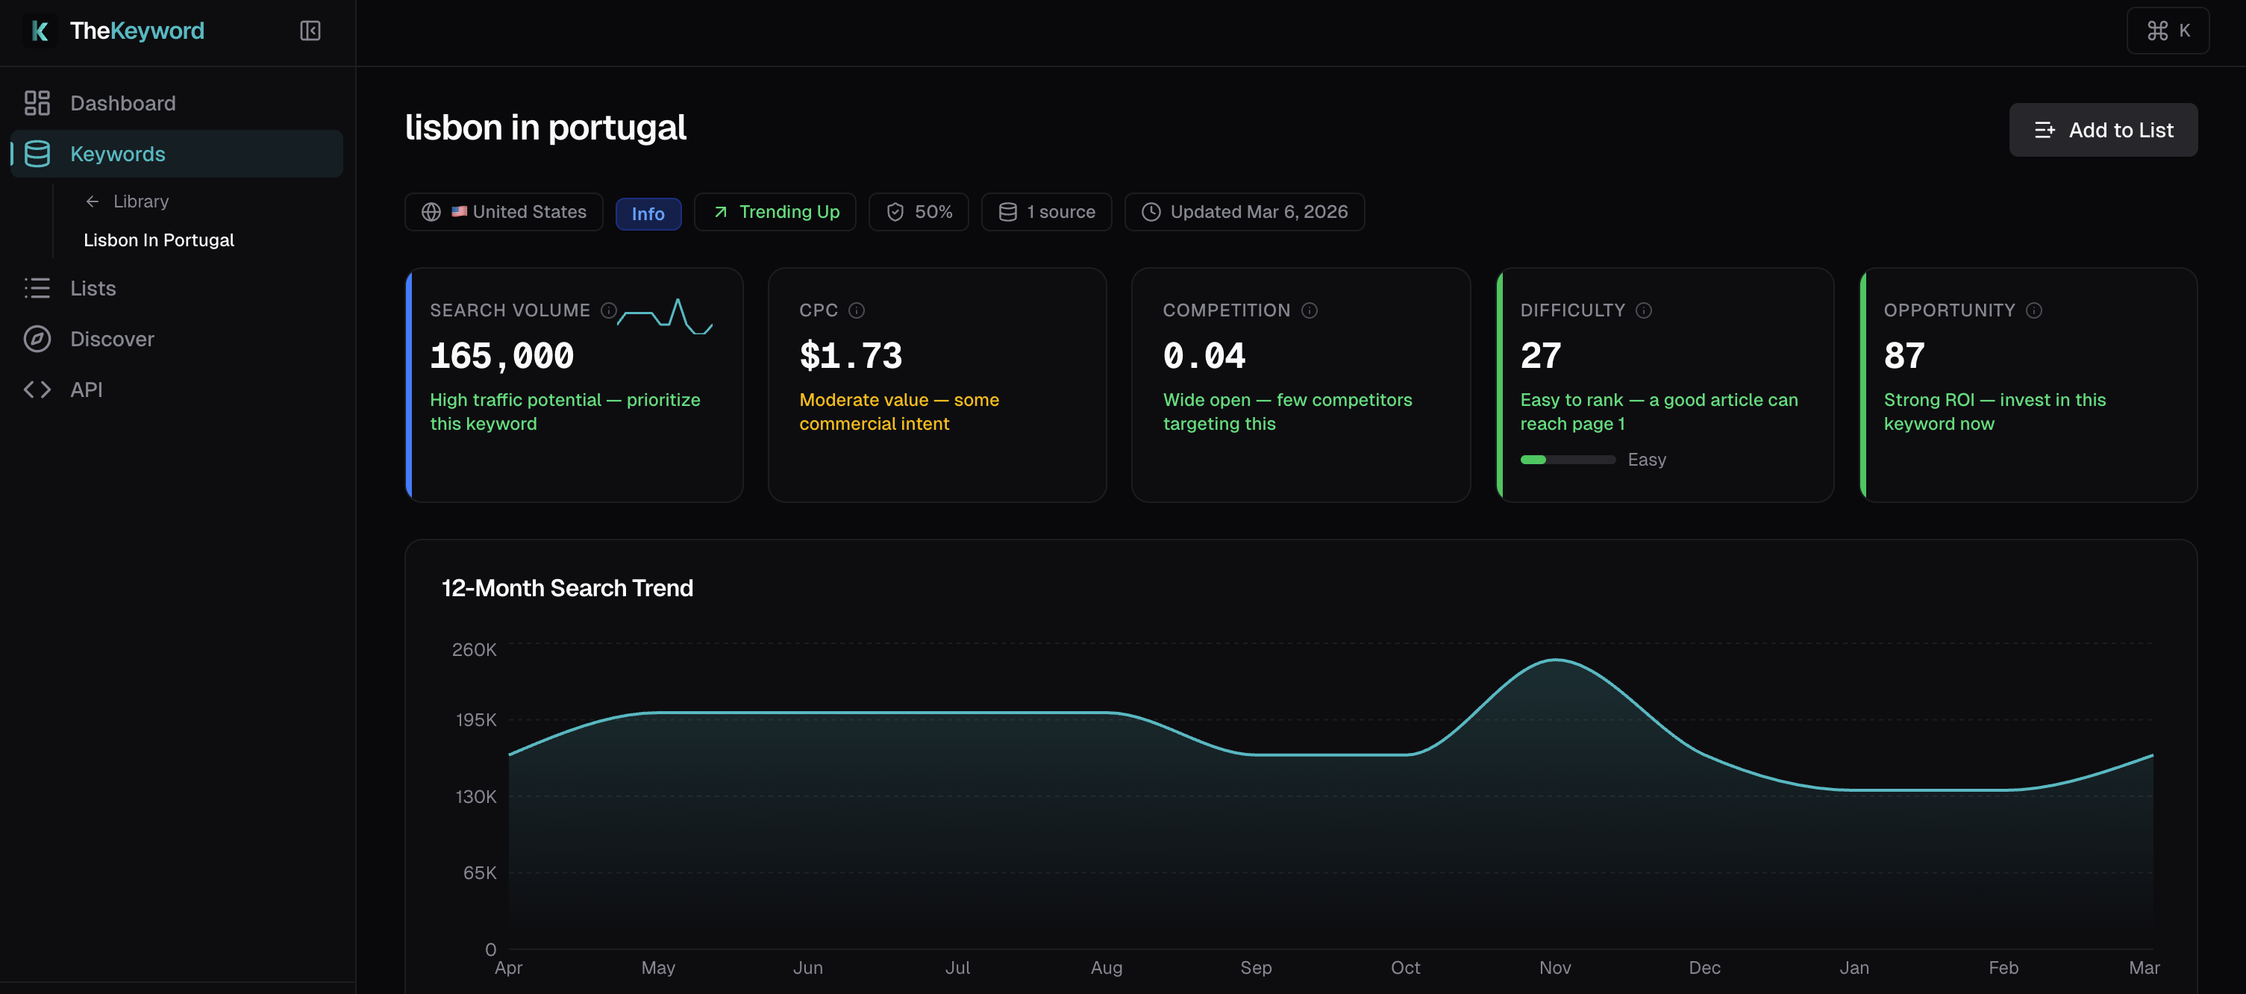
Task: Click the Opportunity info icon
Action: coord(2036,310)
